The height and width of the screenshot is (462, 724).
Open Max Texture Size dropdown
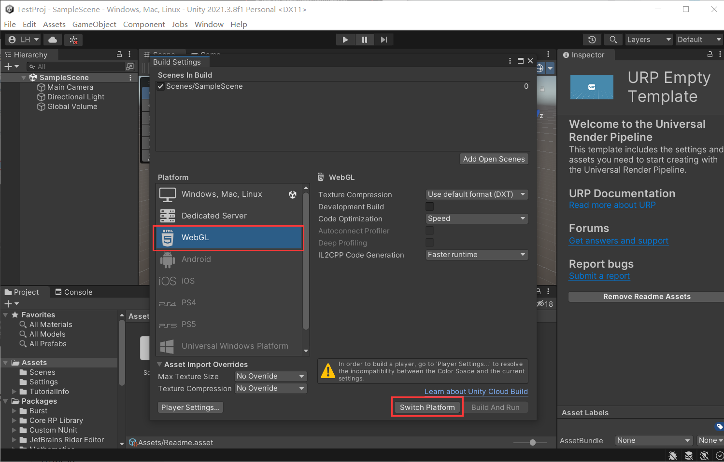point(271,376)
